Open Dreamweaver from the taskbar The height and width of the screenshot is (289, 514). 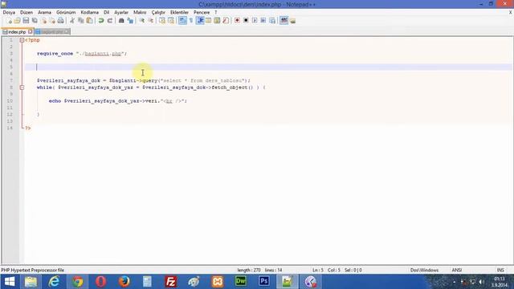[241, 282]
